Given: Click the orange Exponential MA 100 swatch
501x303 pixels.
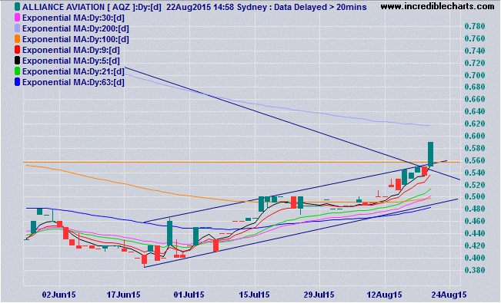Looking at the screenshot, I should tap(17, 39).
